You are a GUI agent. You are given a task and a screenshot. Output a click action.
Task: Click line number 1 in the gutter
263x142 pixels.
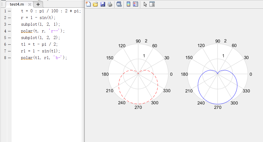5,11
